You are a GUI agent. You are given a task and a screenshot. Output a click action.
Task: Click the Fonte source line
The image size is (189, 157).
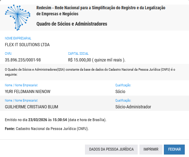tap(47, 129)
